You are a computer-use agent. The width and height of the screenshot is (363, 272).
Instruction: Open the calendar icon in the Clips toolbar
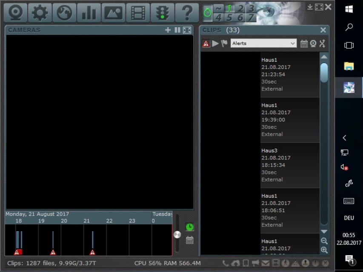(304, 43)
